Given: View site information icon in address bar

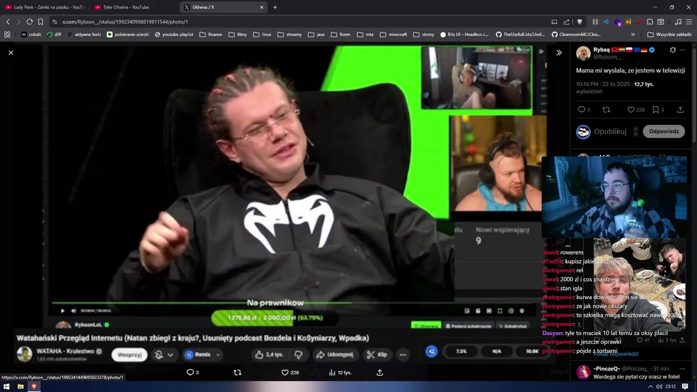Looking at the screenshot, I should coord(54,22).
